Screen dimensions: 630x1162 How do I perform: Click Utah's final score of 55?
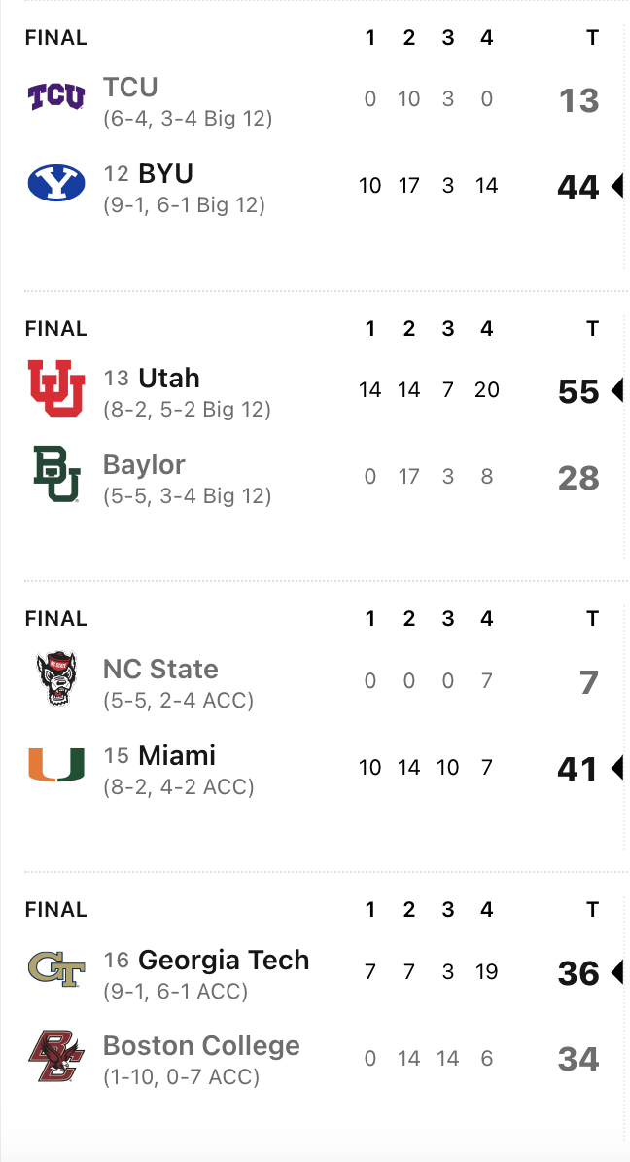(x=578, y=391)
